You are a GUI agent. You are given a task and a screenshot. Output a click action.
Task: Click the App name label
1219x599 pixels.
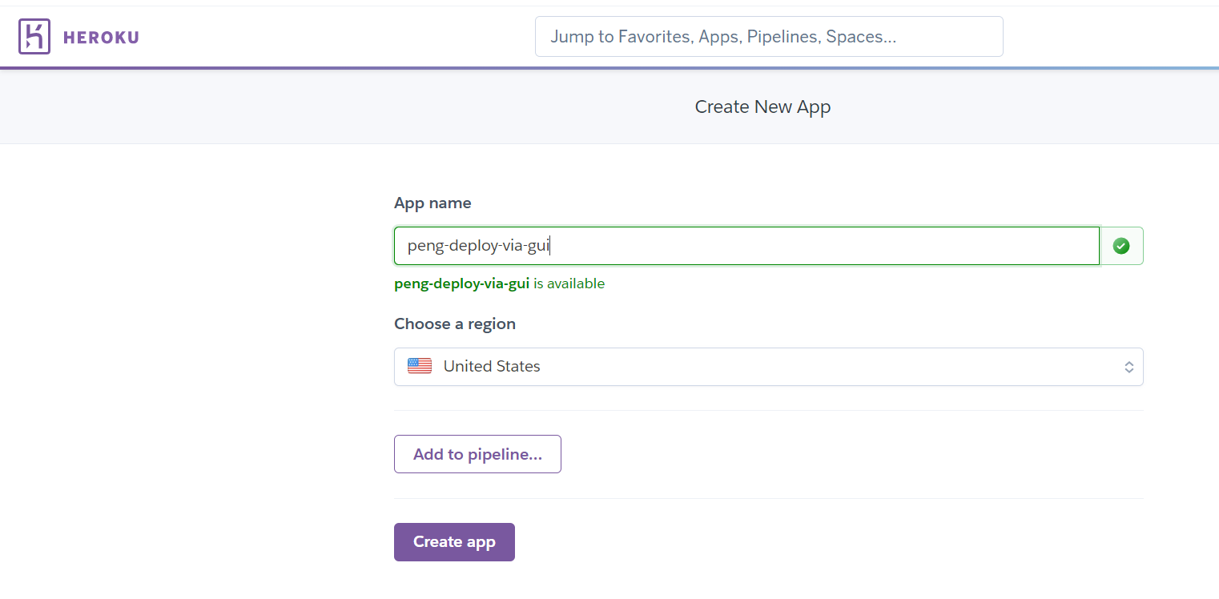(x=432, y=203)
